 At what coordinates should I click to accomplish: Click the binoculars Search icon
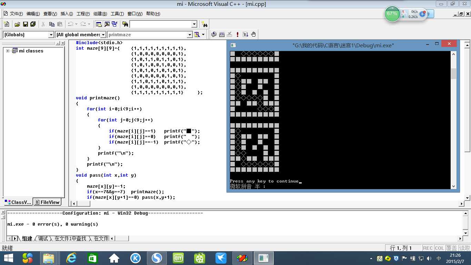point(205,24)
